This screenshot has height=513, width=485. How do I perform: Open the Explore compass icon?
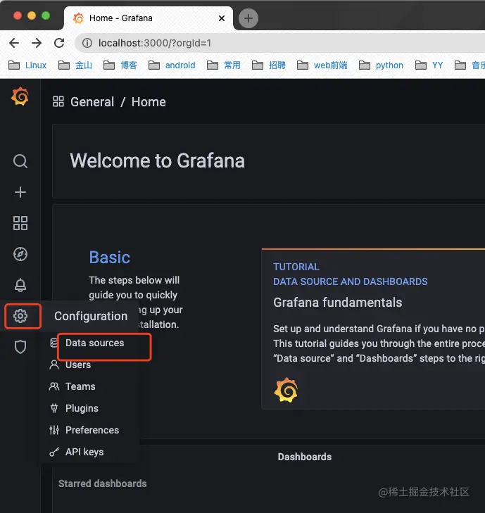click(20, 254)
